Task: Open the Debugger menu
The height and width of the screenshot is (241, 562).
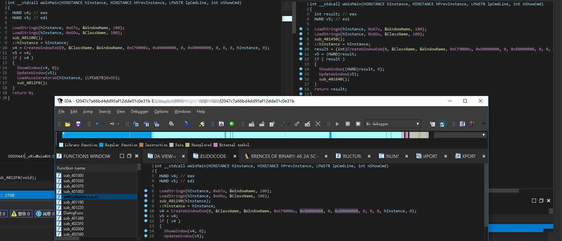Action: click(139, 111)
